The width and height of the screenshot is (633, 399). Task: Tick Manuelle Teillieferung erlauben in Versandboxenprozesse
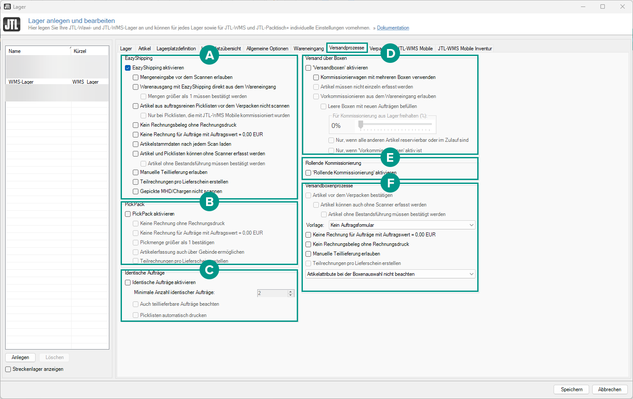pos(308,254)
